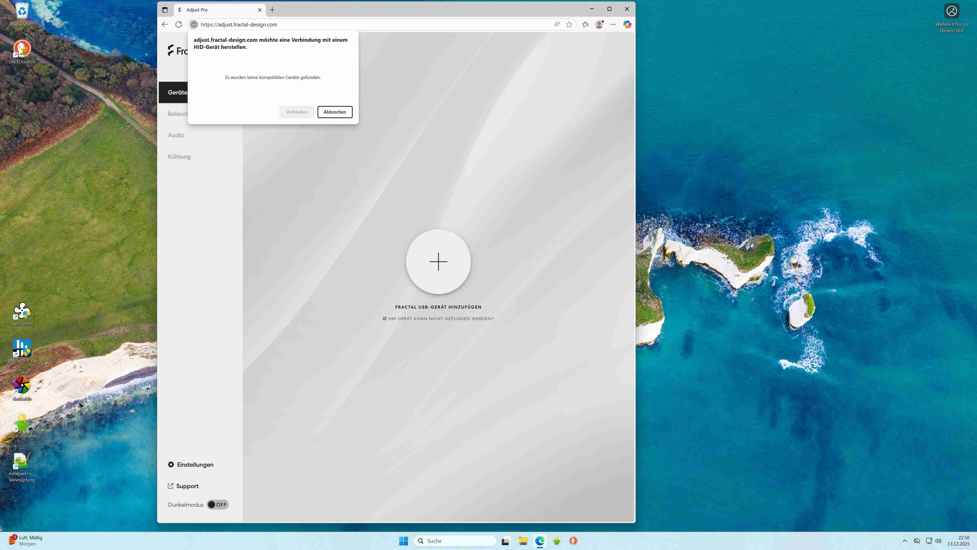Expand hidden system tray icons chevron
This screenshot has height=550, width=977.
pos(904,541)
